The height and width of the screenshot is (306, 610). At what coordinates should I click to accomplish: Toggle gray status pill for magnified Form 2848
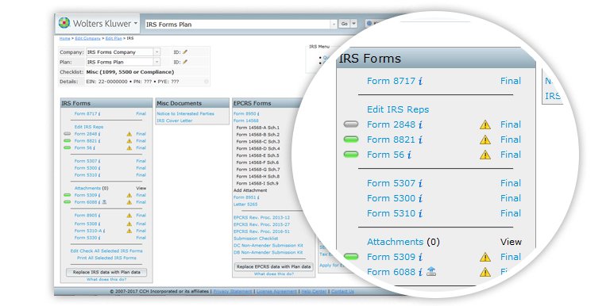(351, 124)
